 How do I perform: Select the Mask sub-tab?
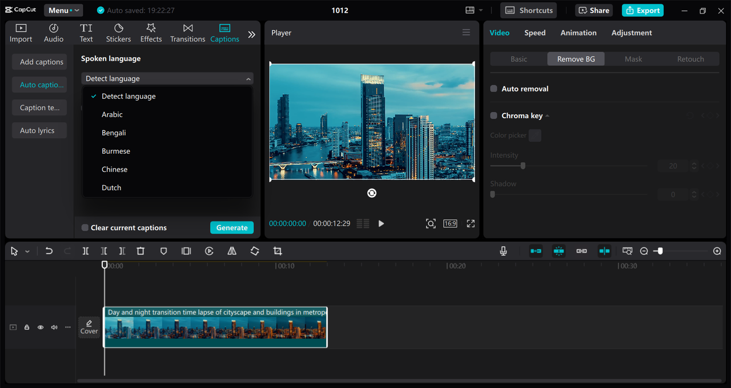633,59
